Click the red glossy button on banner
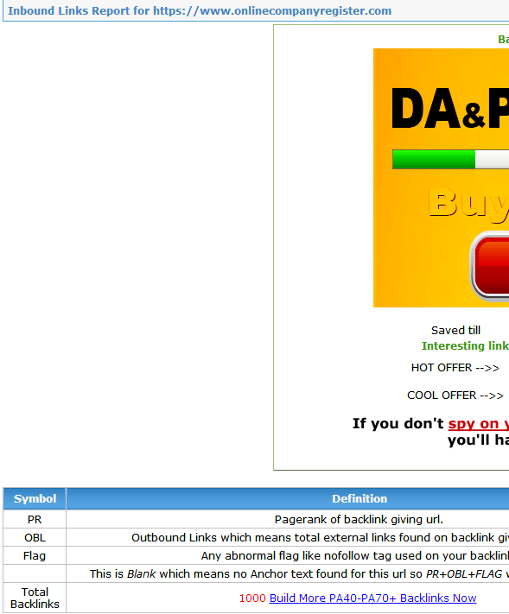This screenshot has width=509, height=614. pos(490,266)
